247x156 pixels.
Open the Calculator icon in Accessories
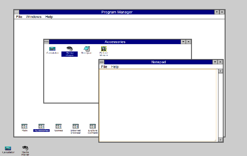click(x=52, y=50)
